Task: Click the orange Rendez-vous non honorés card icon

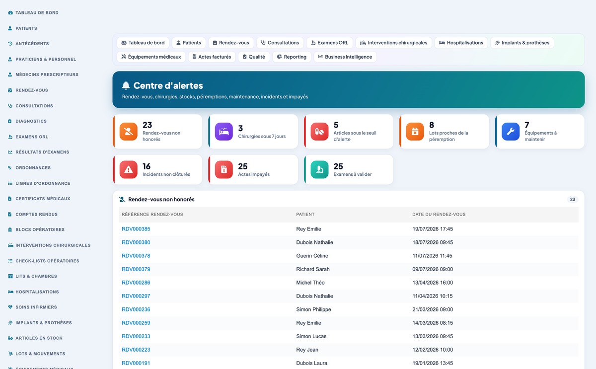Action: 129,132
